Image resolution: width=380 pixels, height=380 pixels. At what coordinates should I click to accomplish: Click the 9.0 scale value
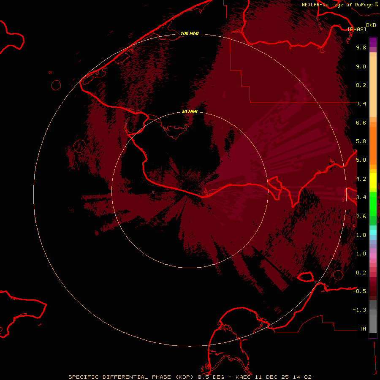click(361, 66)
